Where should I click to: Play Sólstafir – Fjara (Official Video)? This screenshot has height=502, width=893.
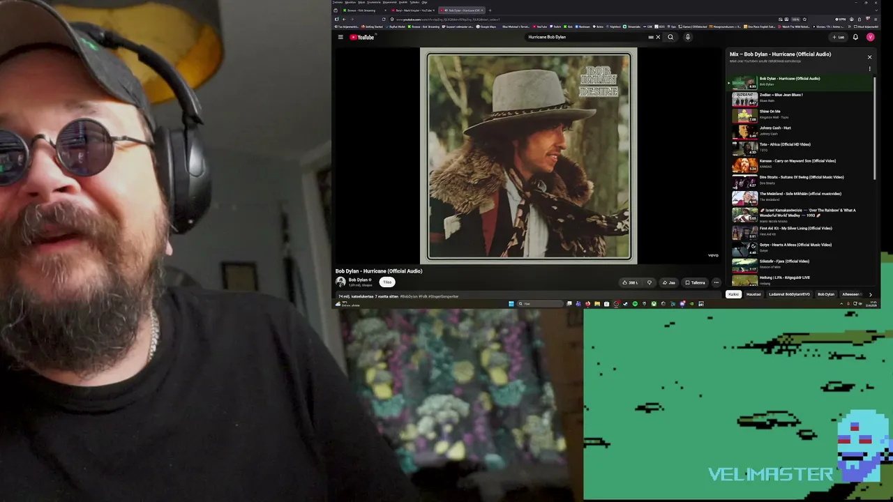(x=801, y=264)
